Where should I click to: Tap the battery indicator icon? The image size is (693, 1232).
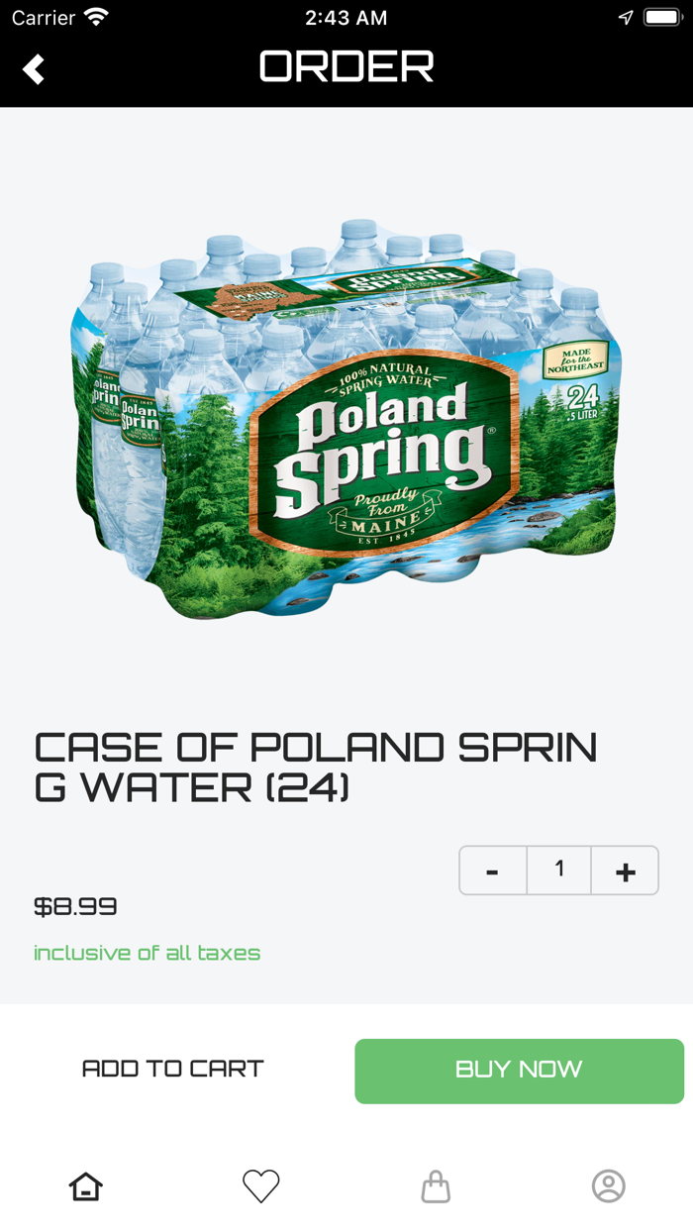662,17
